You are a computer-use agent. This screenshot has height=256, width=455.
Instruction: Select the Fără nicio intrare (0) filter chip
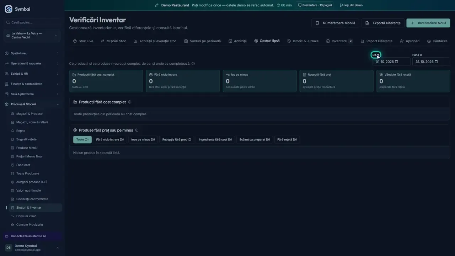point(110,140)
